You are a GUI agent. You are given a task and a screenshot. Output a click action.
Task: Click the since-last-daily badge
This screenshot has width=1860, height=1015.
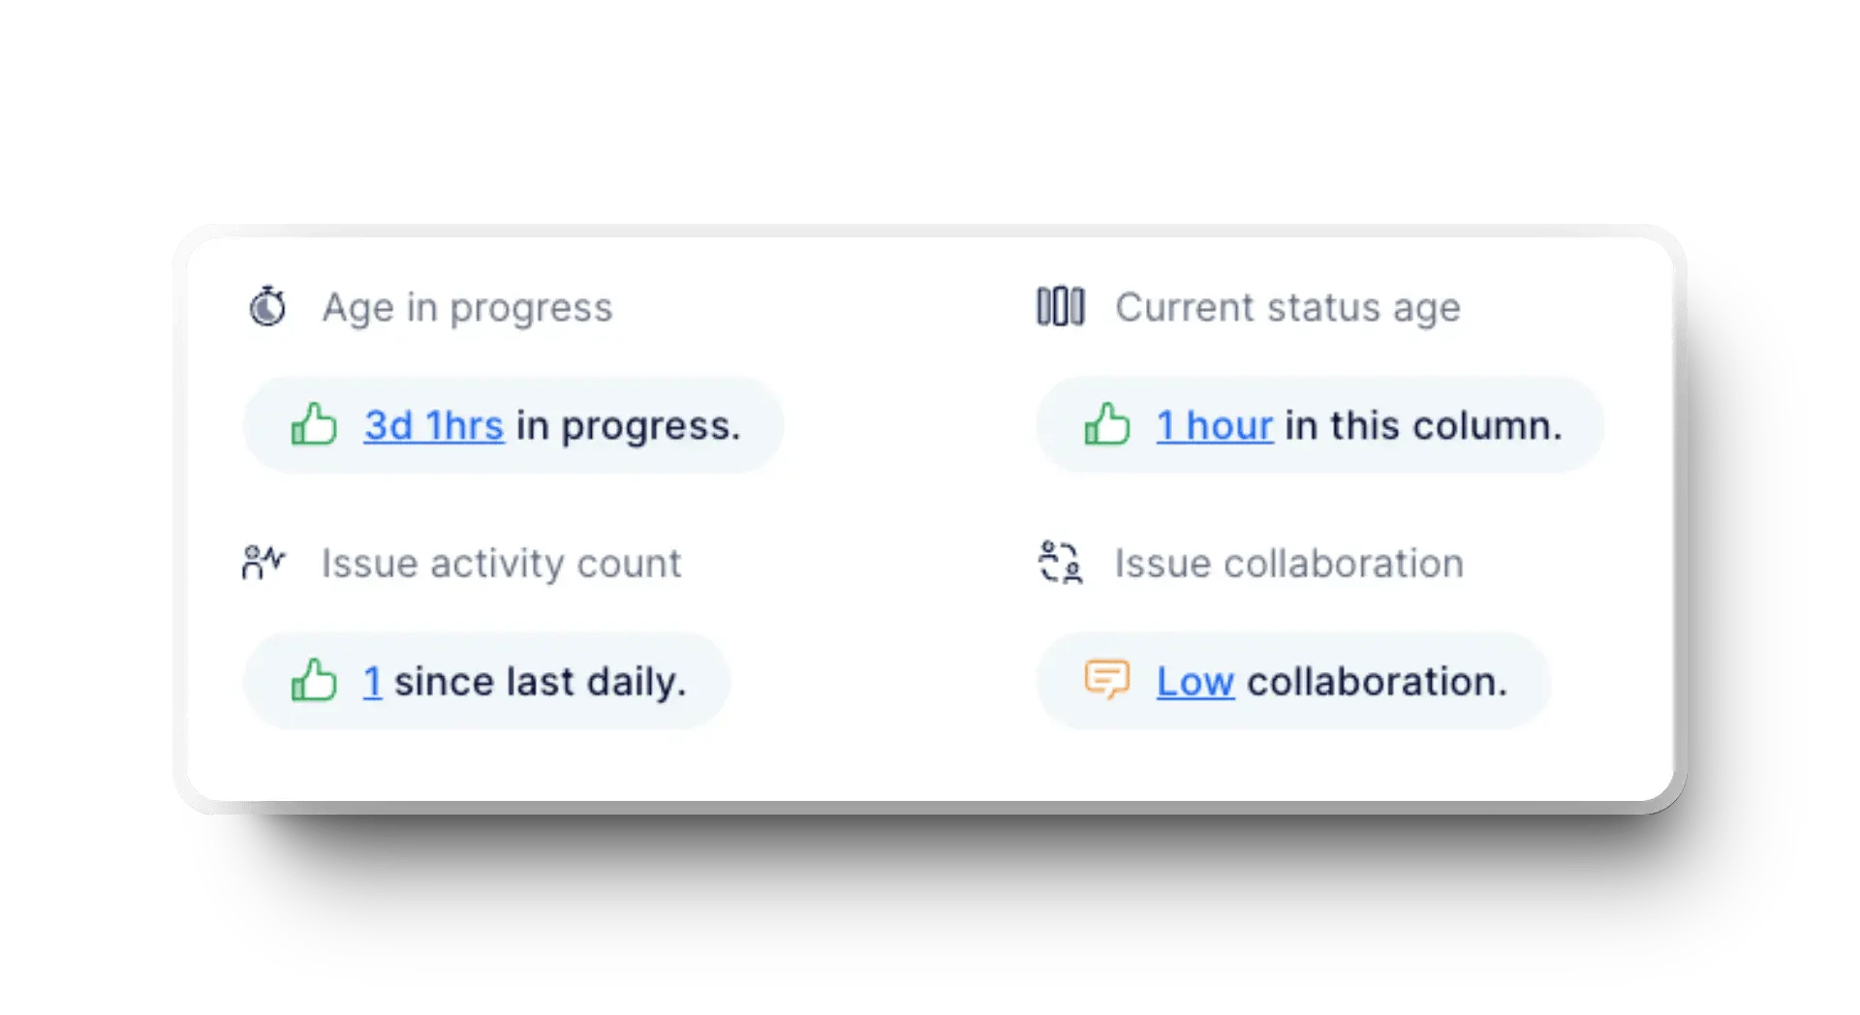(x=484, y=681)
